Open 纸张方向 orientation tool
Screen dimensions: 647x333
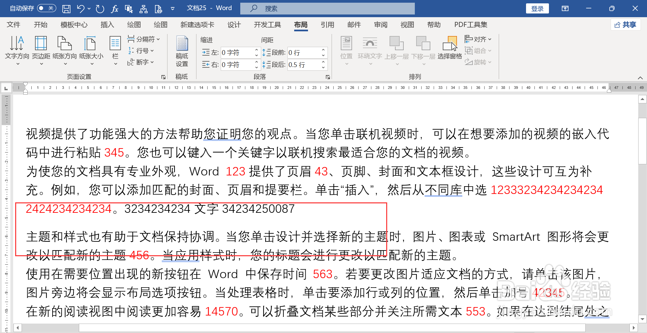point(65,50)
